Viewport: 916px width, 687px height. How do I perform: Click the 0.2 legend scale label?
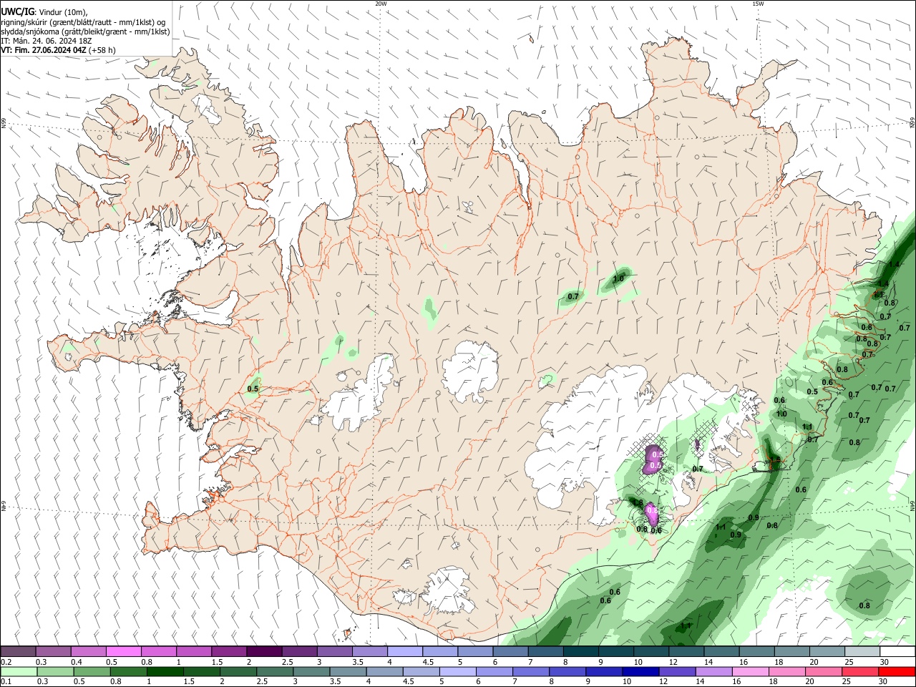[x=6, y=662]
